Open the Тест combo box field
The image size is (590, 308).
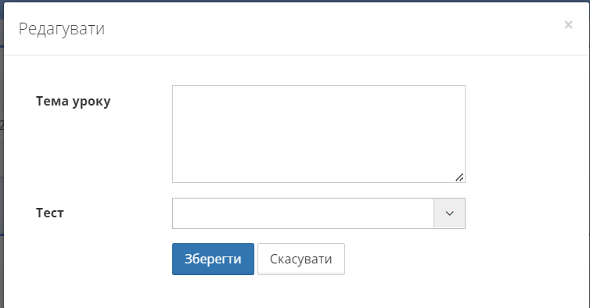tap(318, 213)
